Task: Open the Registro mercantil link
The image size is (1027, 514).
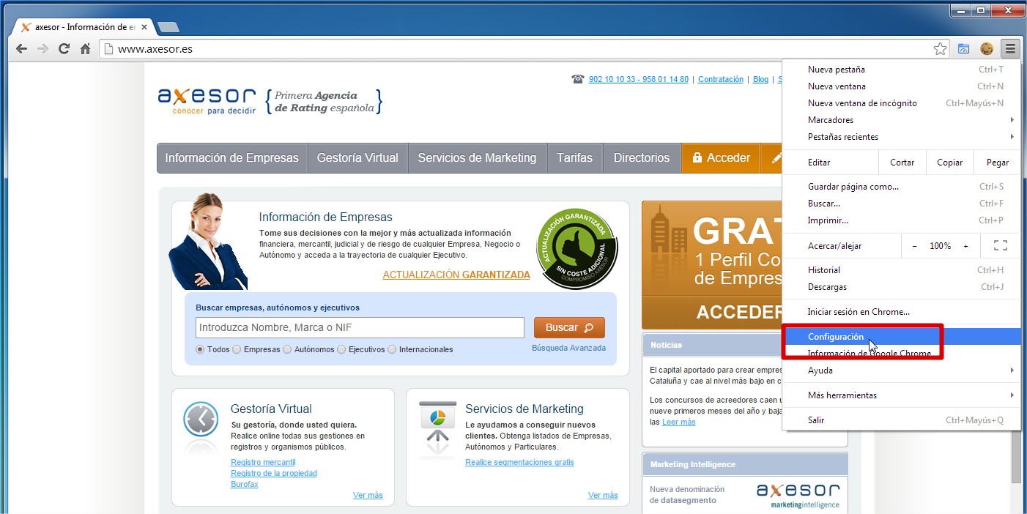Action: click(x=263, y=462)
